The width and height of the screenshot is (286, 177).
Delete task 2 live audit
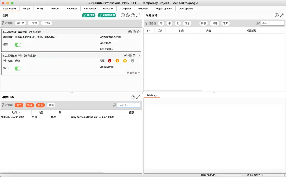[x=134, y=56]
